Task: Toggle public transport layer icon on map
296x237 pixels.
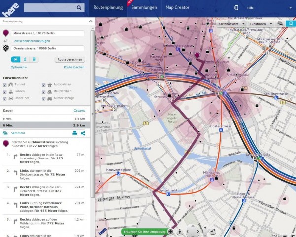Action: (291, 24)
